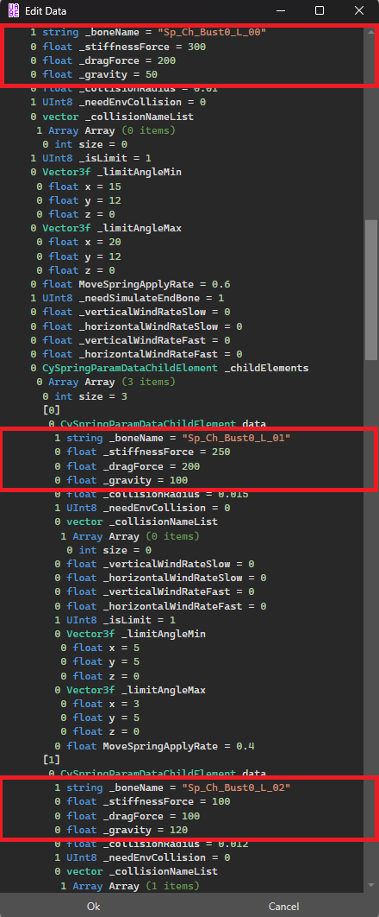This screenshot has height=917, width=379.
Task: Select the Array (1 items) line
Action: point(129,886)
